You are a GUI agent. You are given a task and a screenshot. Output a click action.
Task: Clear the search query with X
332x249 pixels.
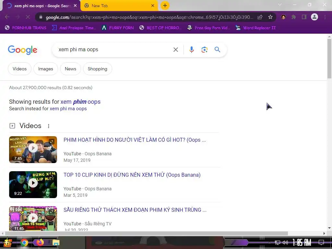point(175,50)
